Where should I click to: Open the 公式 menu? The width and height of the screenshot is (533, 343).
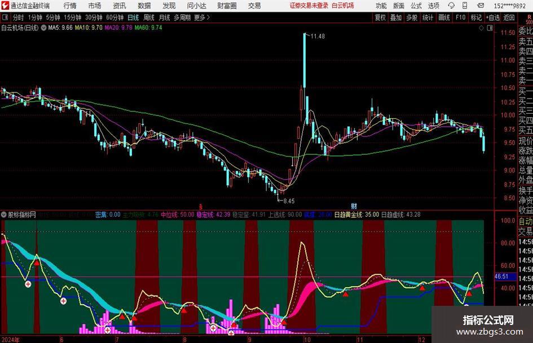[x=416, y=6]
